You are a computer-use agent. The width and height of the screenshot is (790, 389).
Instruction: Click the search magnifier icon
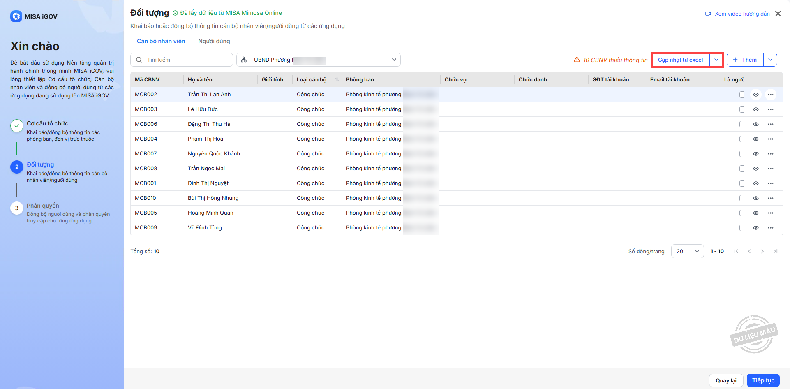(x=139, y=60)
